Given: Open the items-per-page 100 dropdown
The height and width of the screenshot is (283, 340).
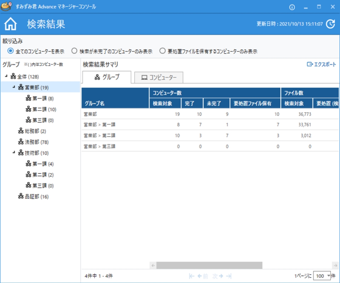Looking at the screenshot, I should click(322, 276).
